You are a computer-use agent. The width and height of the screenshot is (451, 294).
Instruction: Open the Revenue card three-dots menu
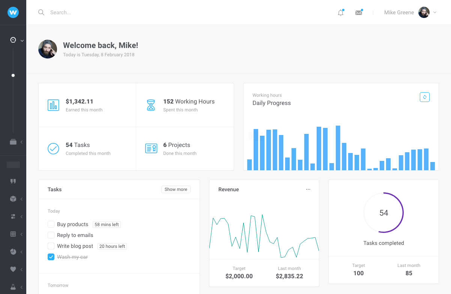pos(308,189)
